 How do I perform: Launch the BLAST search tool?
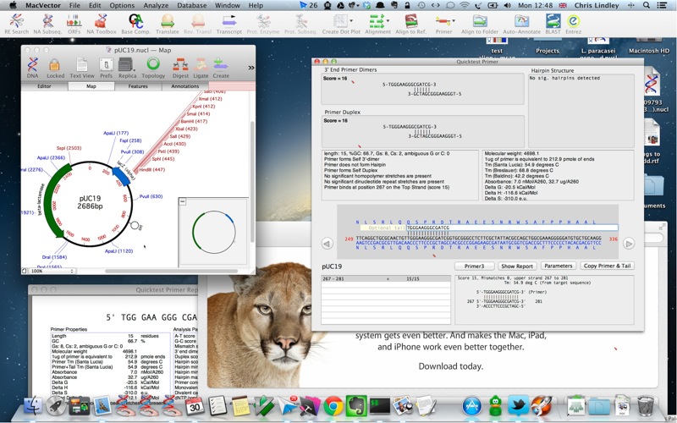click(x=553, y=24)
